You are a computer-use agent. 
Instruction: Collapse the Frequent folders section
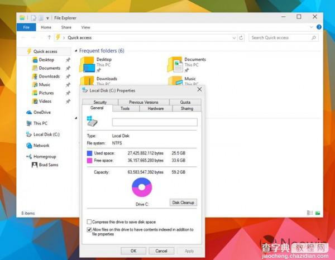pyautogui.click(x=76, y=51)
